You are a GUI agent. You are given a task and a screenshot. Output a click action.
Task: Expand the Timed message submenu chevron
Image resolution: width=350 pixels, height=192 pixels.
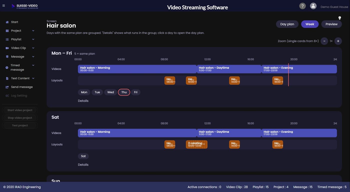(33, 65)
